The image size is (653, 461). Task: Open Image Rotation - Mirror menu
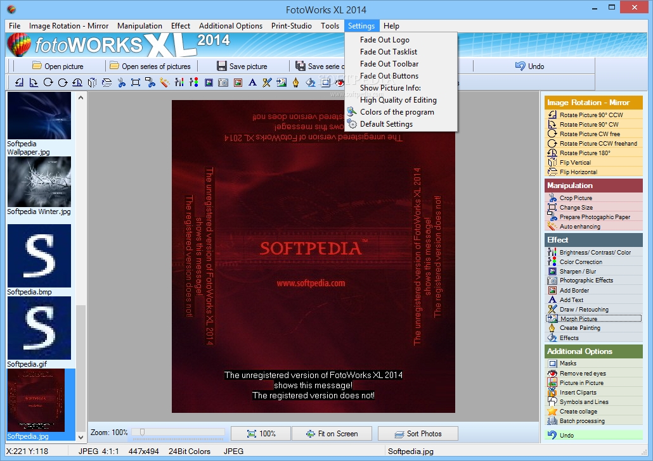(x=68, y=26)
